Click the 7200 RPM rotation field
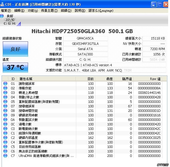This screenshot has width=170, height=167. (x=154, y=49)
